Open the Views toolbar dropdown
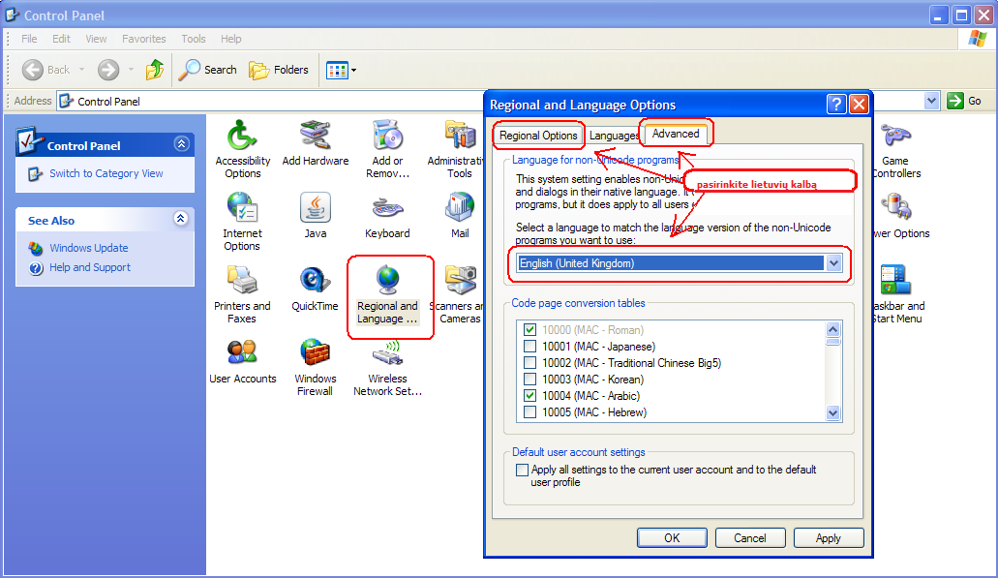The width and height of the screenshot is (998, 578). [353, 70]
